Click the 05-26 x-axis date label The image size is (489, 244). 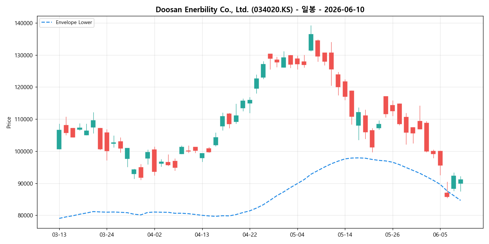point(393,235)
